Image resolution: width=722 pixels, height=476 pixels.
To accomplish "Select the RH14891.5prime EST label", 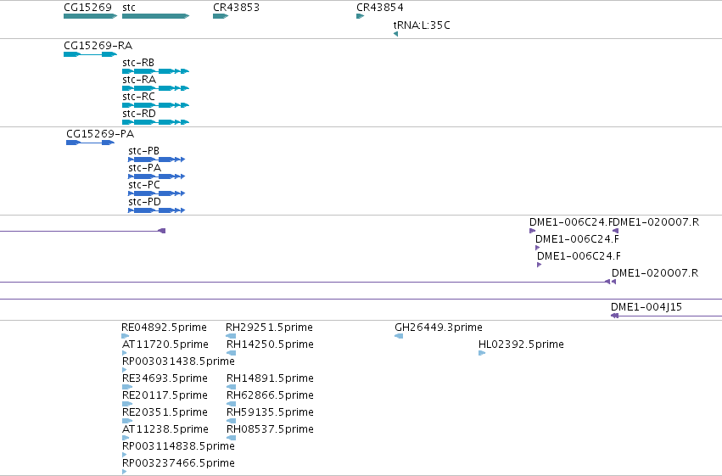I will click(x=270, y=378).
